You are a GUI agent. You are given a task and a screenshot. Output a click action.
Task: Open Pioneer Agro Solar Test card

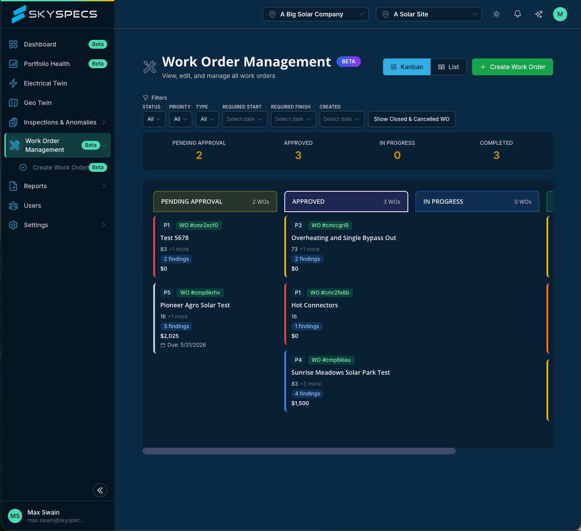[215, 318]
